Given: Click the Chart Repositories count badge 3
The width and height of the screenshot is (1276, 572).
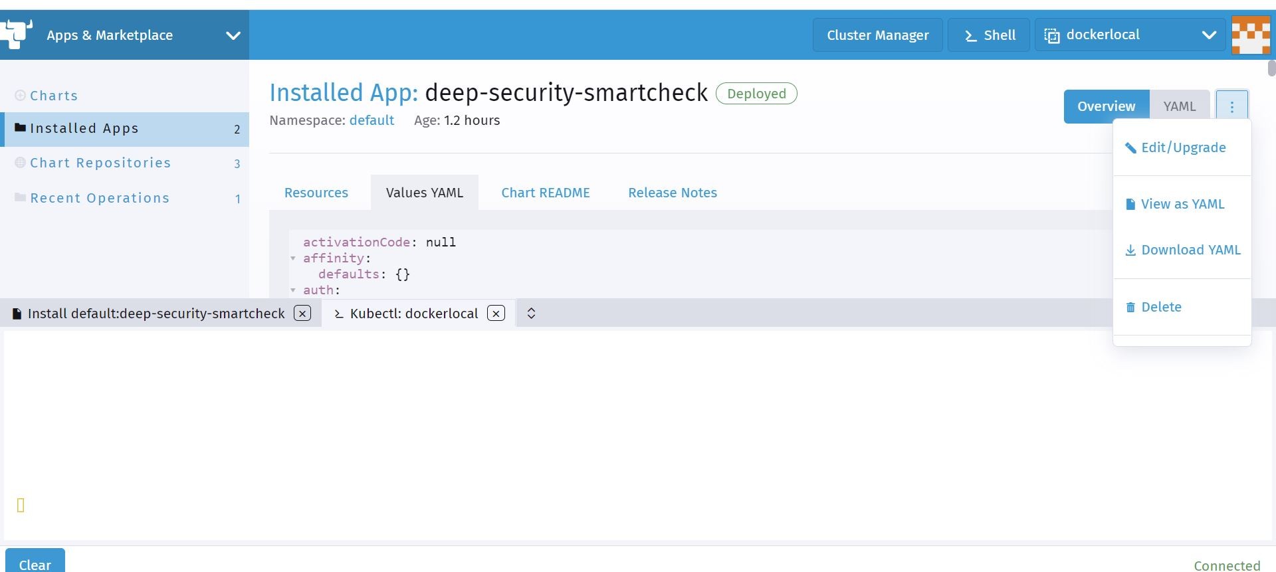Looking at the screenshot, I should point(237,164).
